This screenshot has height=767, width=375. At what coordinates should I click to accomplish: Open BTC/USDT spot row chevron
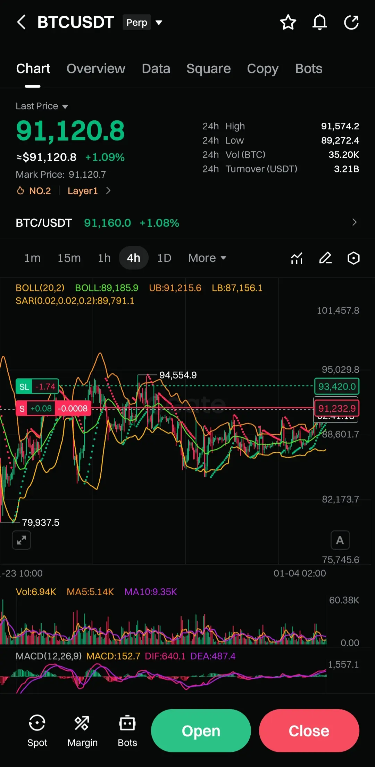click(354, 223)
